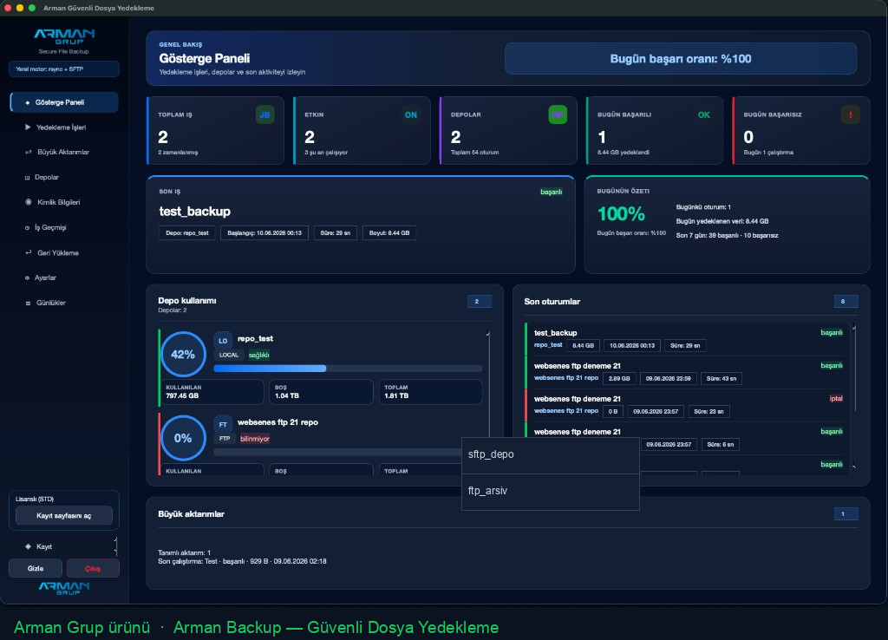Viewport: 888px width, 640px height.
Task: Click the count badge 8 in Son oturumlar
Action: pyautogui.click(x=846, y=301)
